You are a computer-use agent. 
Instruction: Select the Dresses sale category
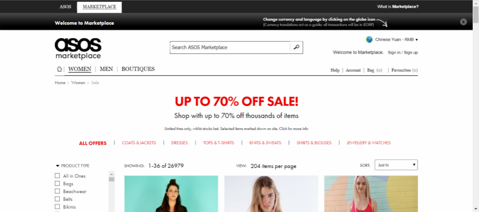[x=179, y=143]
